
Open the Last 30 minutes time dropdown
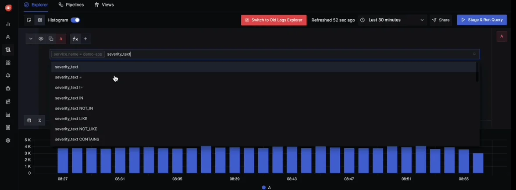pos(392,20)
